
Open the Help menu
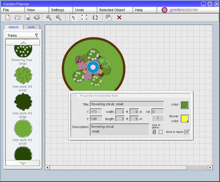click(145, 10)
